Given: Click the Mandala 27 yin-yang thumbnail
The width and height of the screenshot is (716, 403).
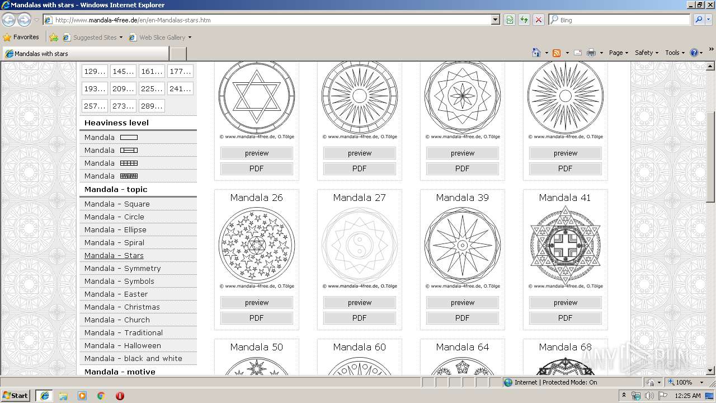Looking at the screenshot, I should click(360, 245).
